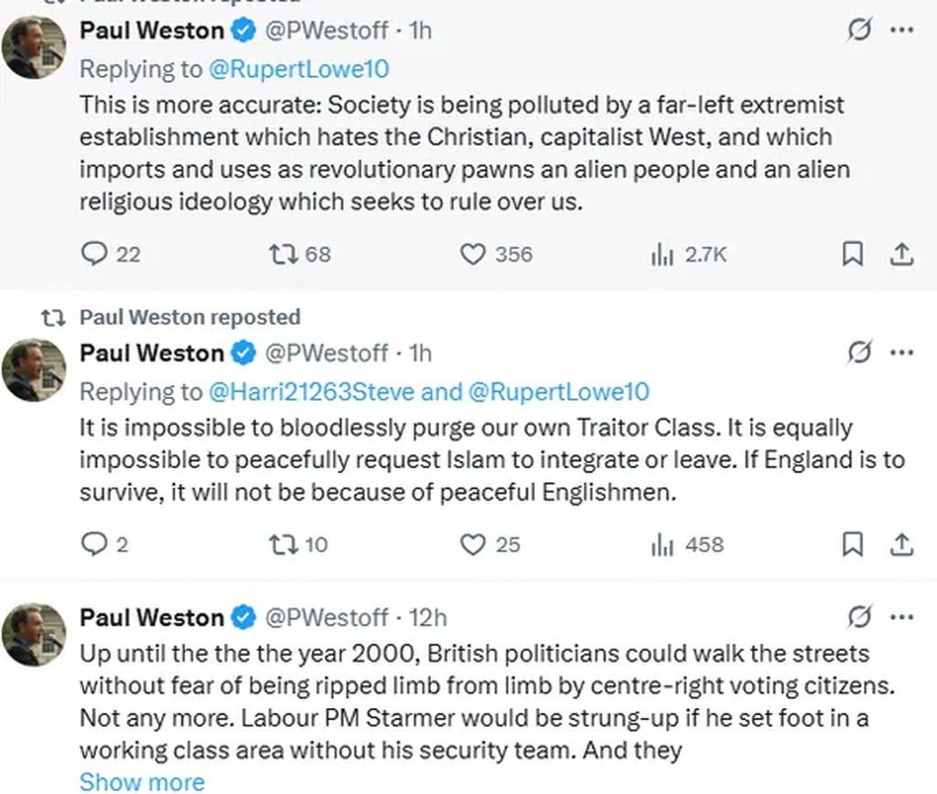Open more options on the first tweet
The width and height of the screenshot is (937, 794).
pos(901,30)
